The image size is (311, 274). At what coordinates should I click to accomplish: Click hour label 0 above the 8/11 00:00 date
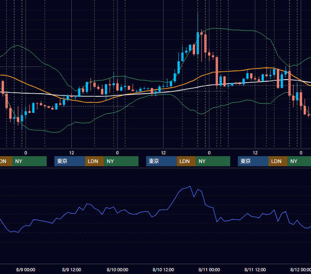click(x=209, y=153)
